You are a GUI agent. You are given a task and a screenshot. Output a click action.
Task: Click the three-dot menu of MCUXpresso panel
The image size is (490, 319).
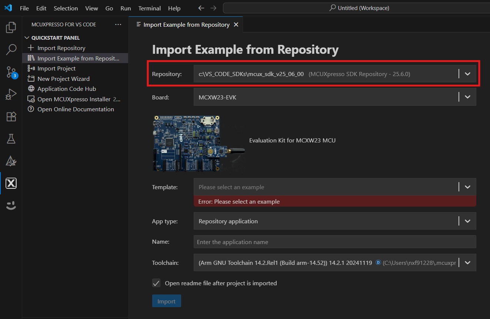(x=118, y=24)
